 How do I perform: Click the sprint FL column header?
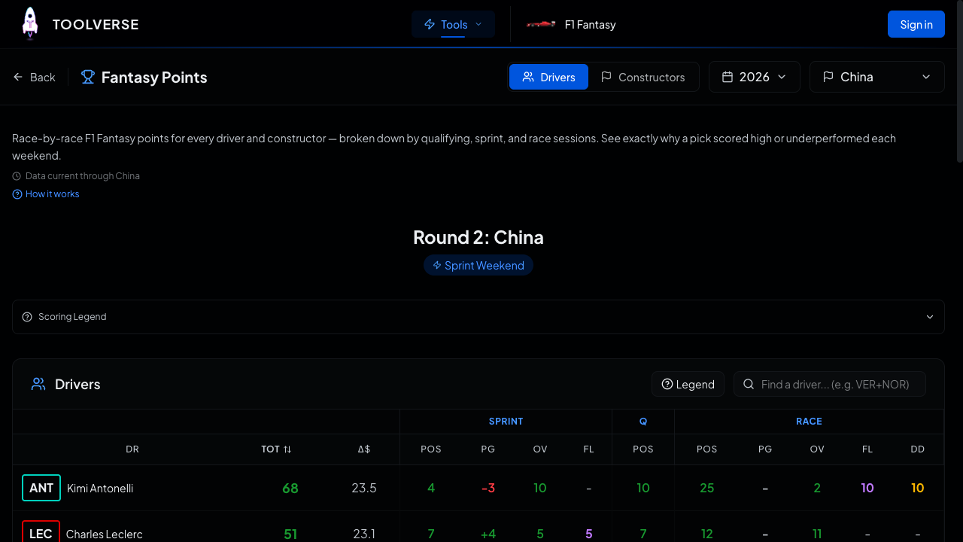589,449
